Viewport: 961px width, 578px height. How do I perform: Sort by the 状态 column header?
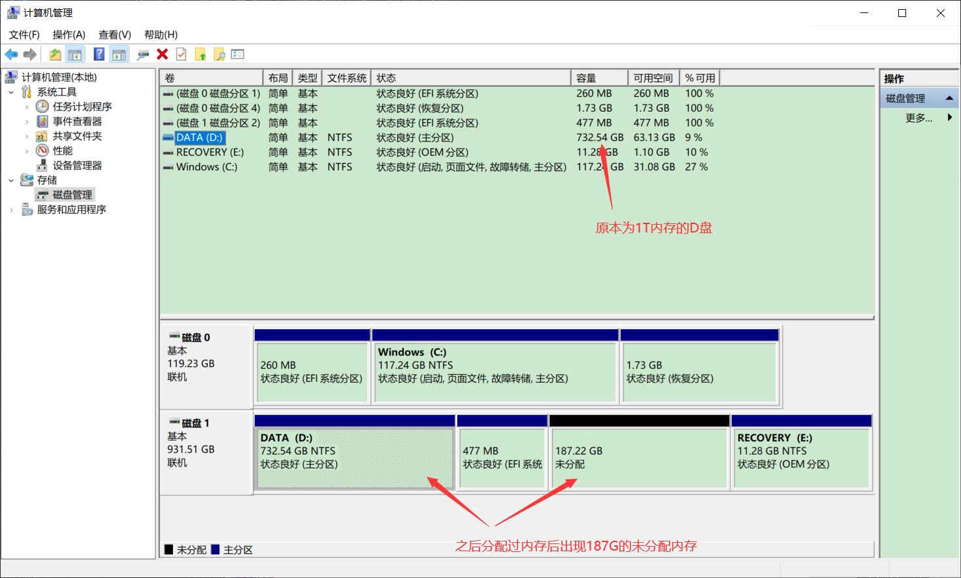(x=470, y=78)
